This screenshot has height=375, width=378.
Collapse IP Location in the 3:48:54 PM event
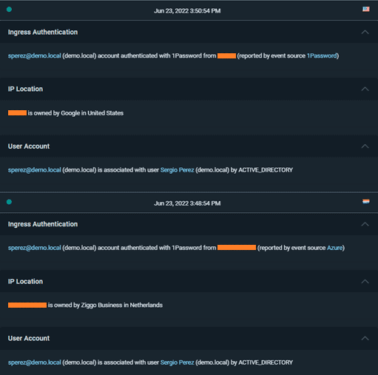(365, 281)
